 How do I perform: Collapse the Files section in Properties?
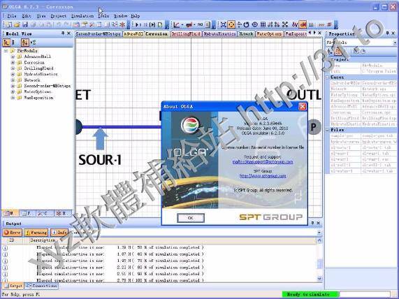pyautogui.click(x=328, y=130)
